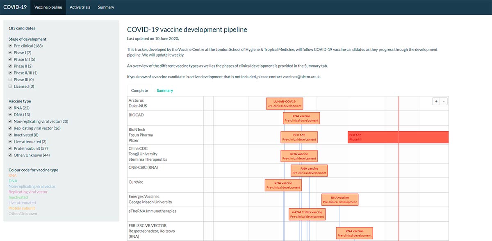The height and width of the screenshot is (241, 492).
Task: Uncheck Phase II/III (1) filter
Action: pyautogui.click(x=10, y=73)
